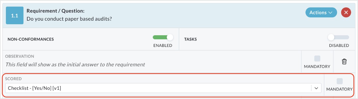The height and width of the screenshot is (99, 358).
Task: Click the Requirement / Question heading
Action: click(x=55, y=11)
